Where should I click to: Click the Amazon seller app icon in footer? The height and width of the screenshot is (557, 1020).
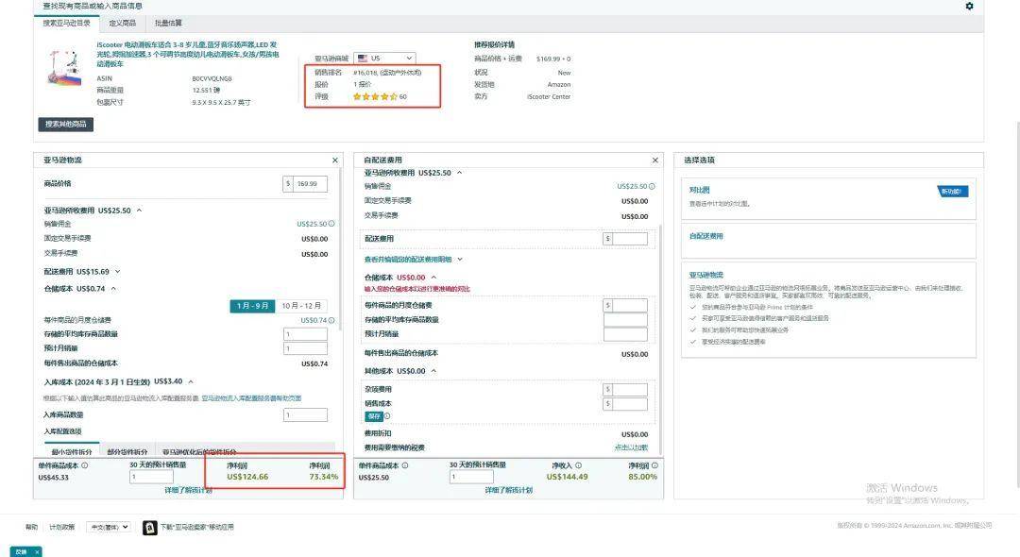(x=149, y=527)
